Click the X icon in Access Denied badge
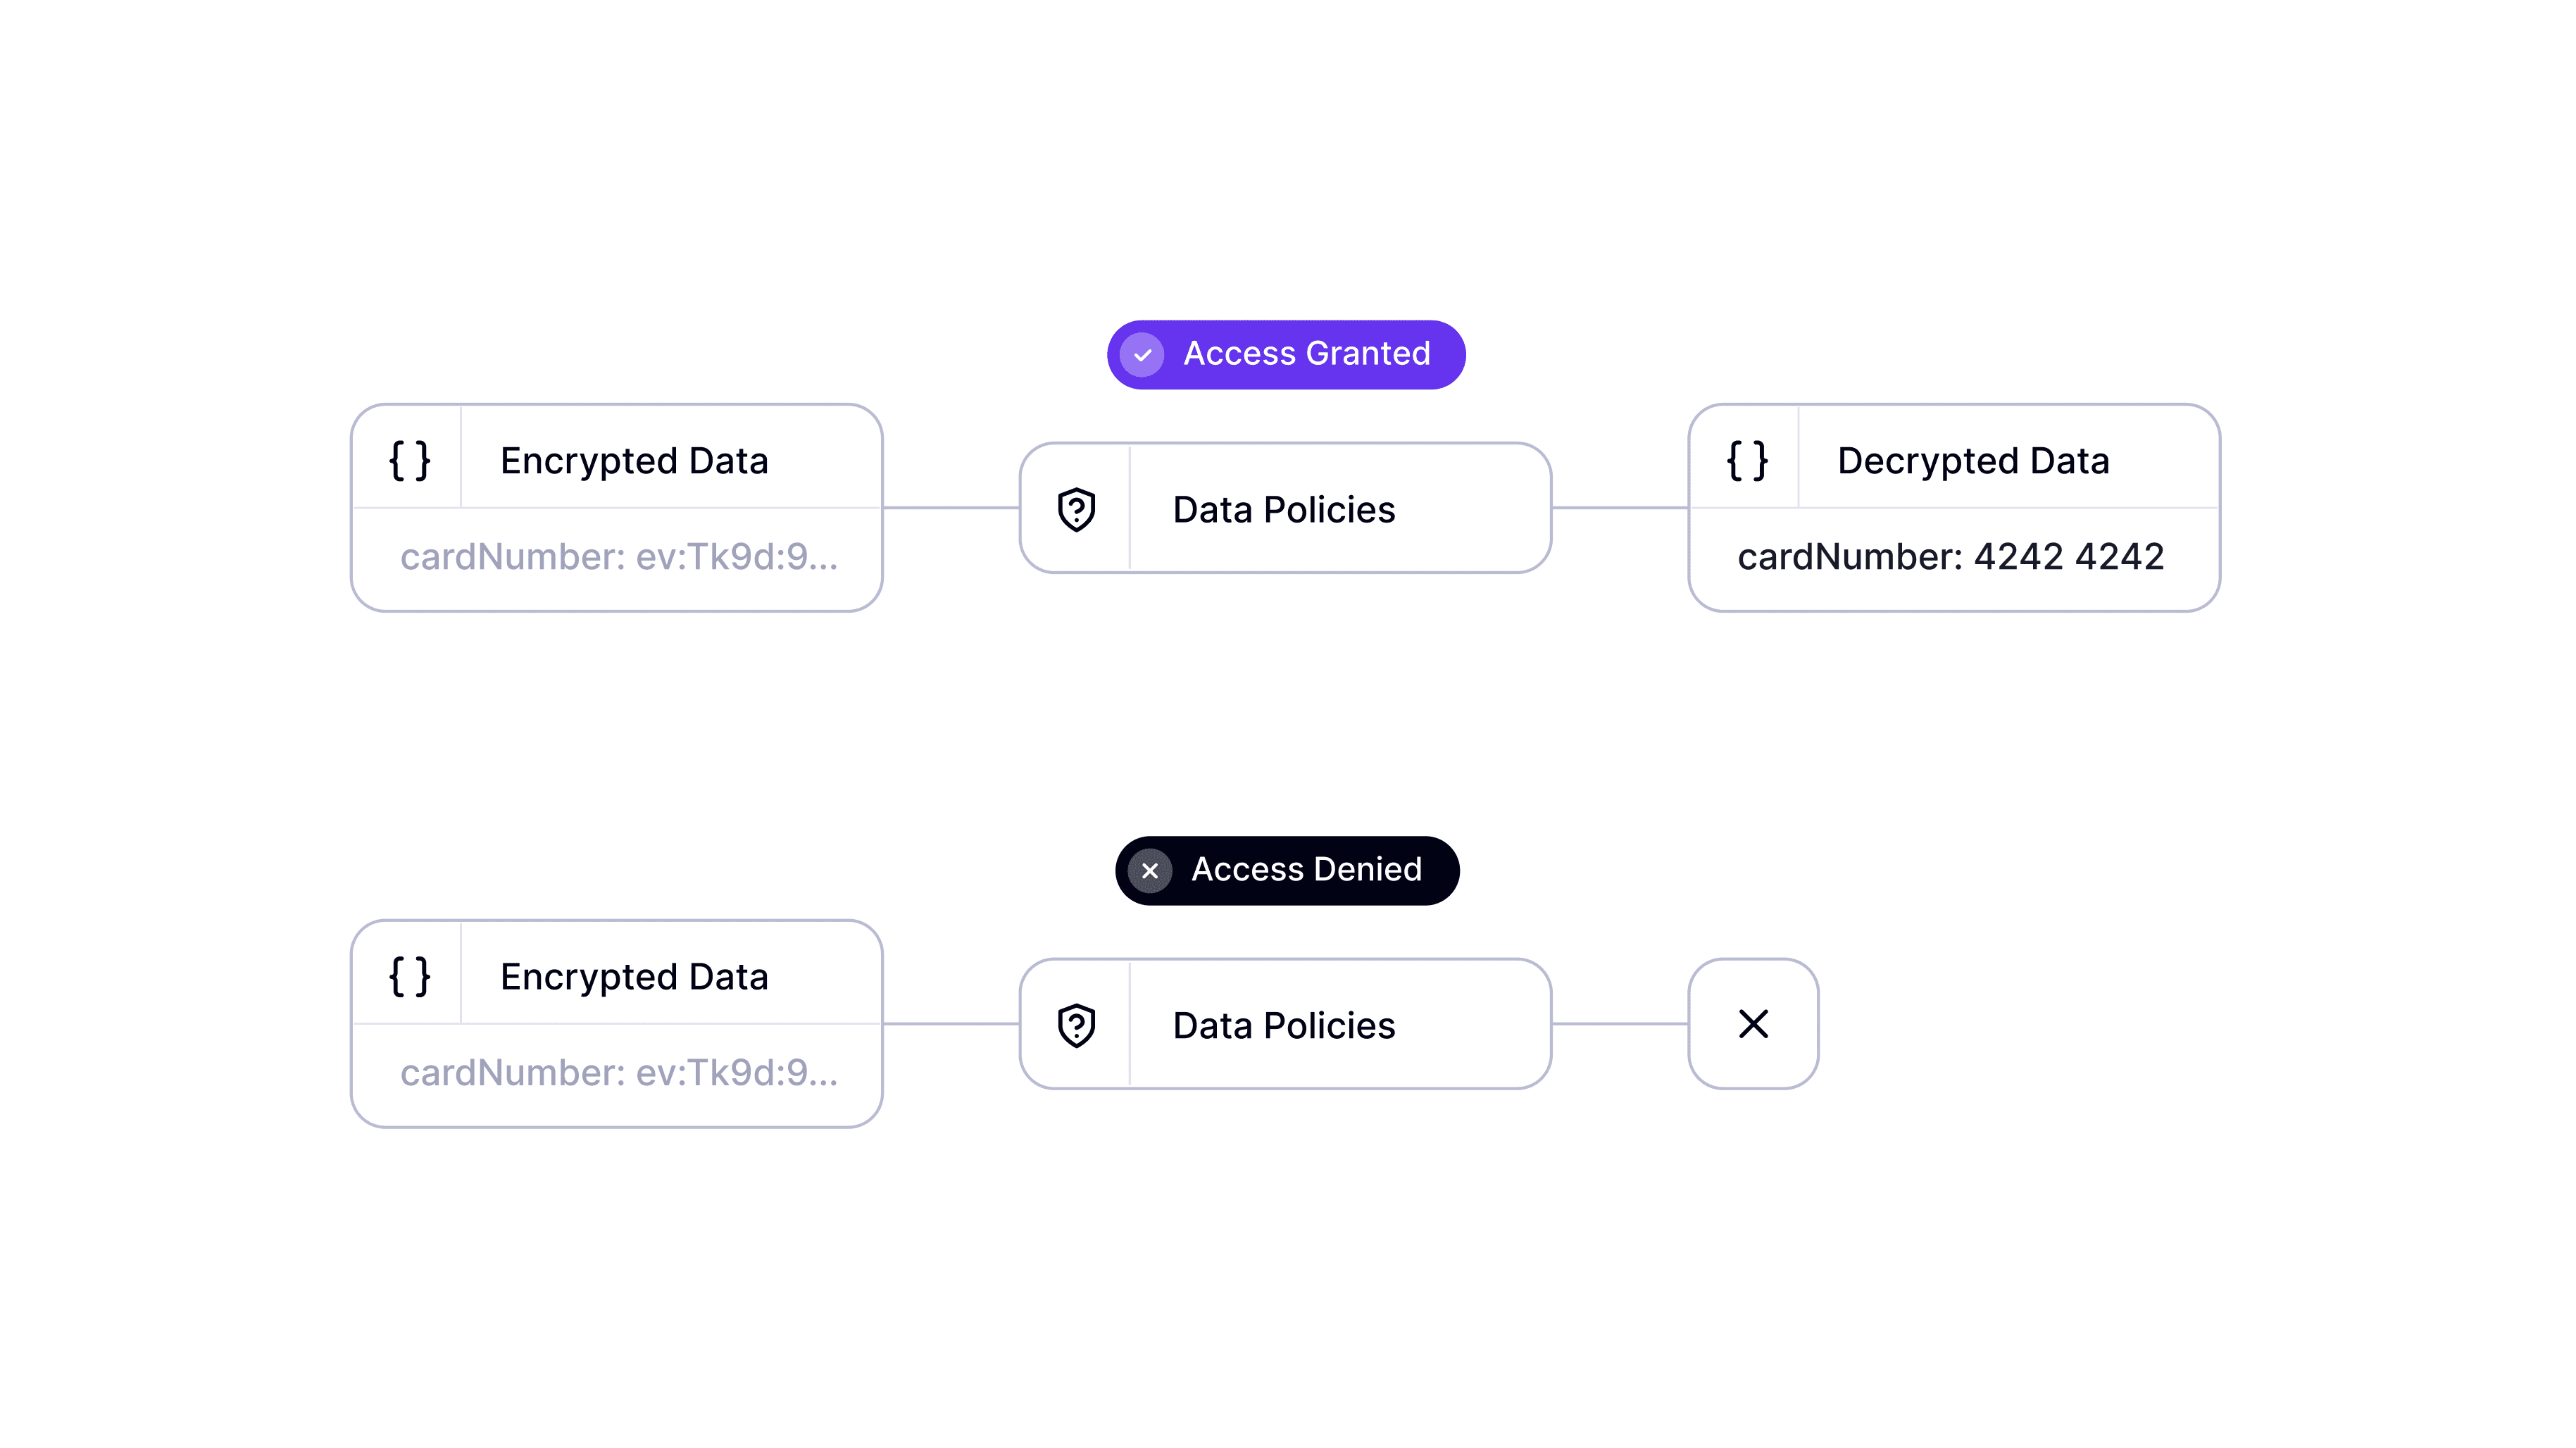Screen dimensions: 2576x1448 (x=1150, y=871)
